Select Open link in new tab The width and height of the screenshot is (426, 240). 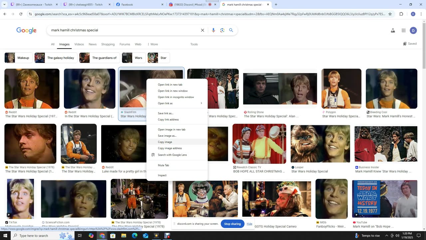[x=177, y=85]
